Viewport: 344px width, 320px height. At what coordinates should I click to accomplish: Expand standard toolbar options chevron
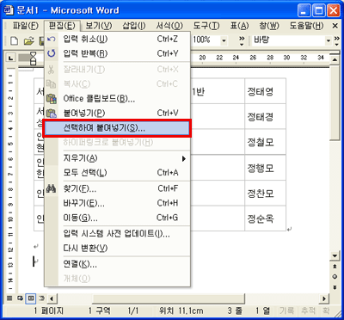242,41
